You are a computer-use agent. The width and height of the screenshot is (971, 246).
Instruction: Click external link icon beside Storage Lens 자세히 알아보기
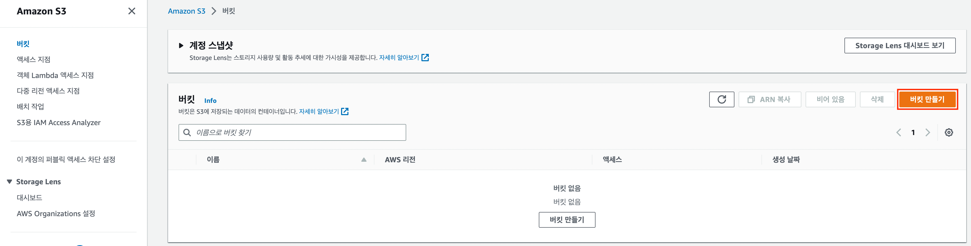425,58
